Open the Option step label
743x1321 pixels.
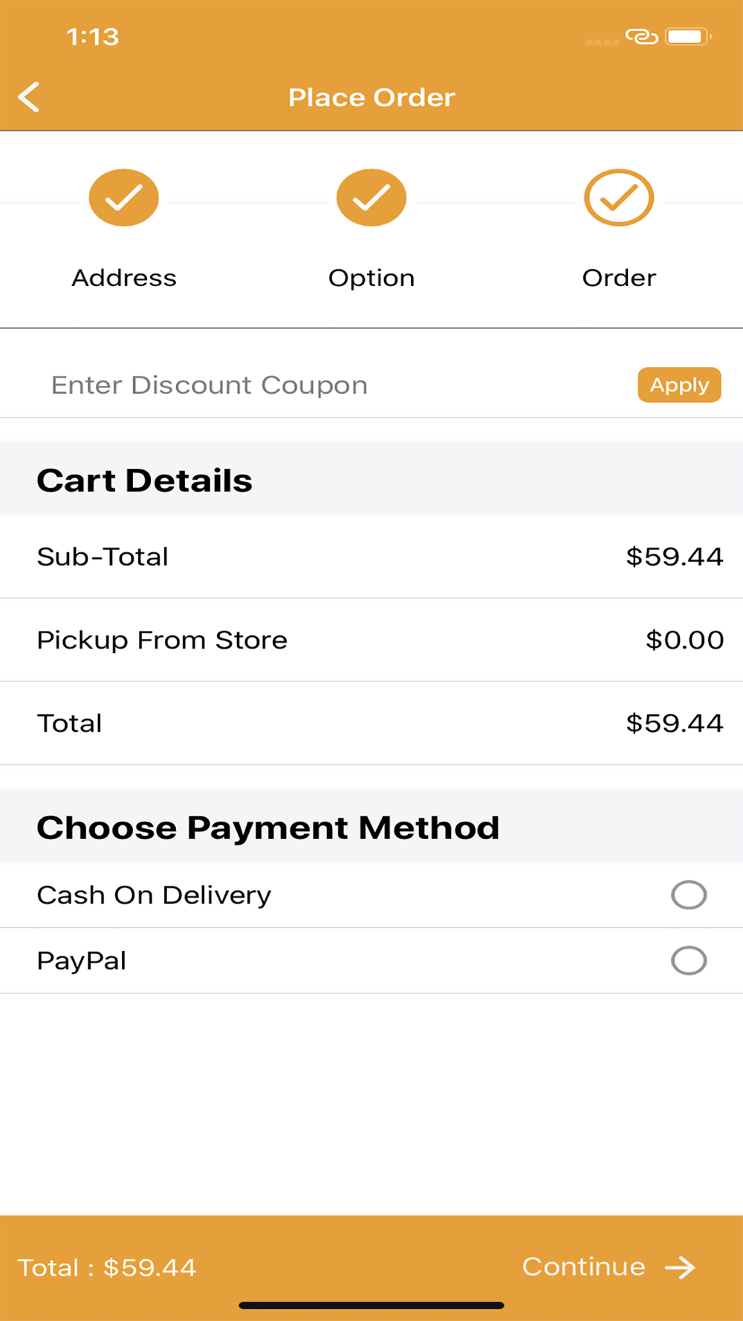pyautogui.click(x=371, y=279)
